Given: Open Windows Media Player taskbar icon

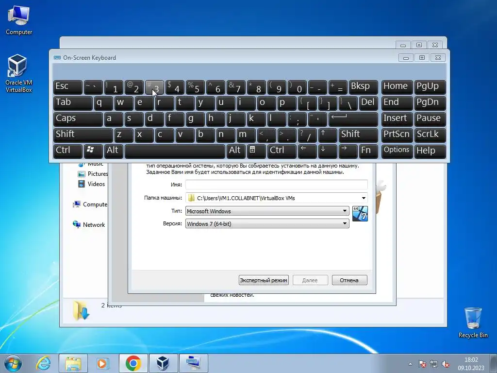Looking at the screenshot, I should click(102, 363).
